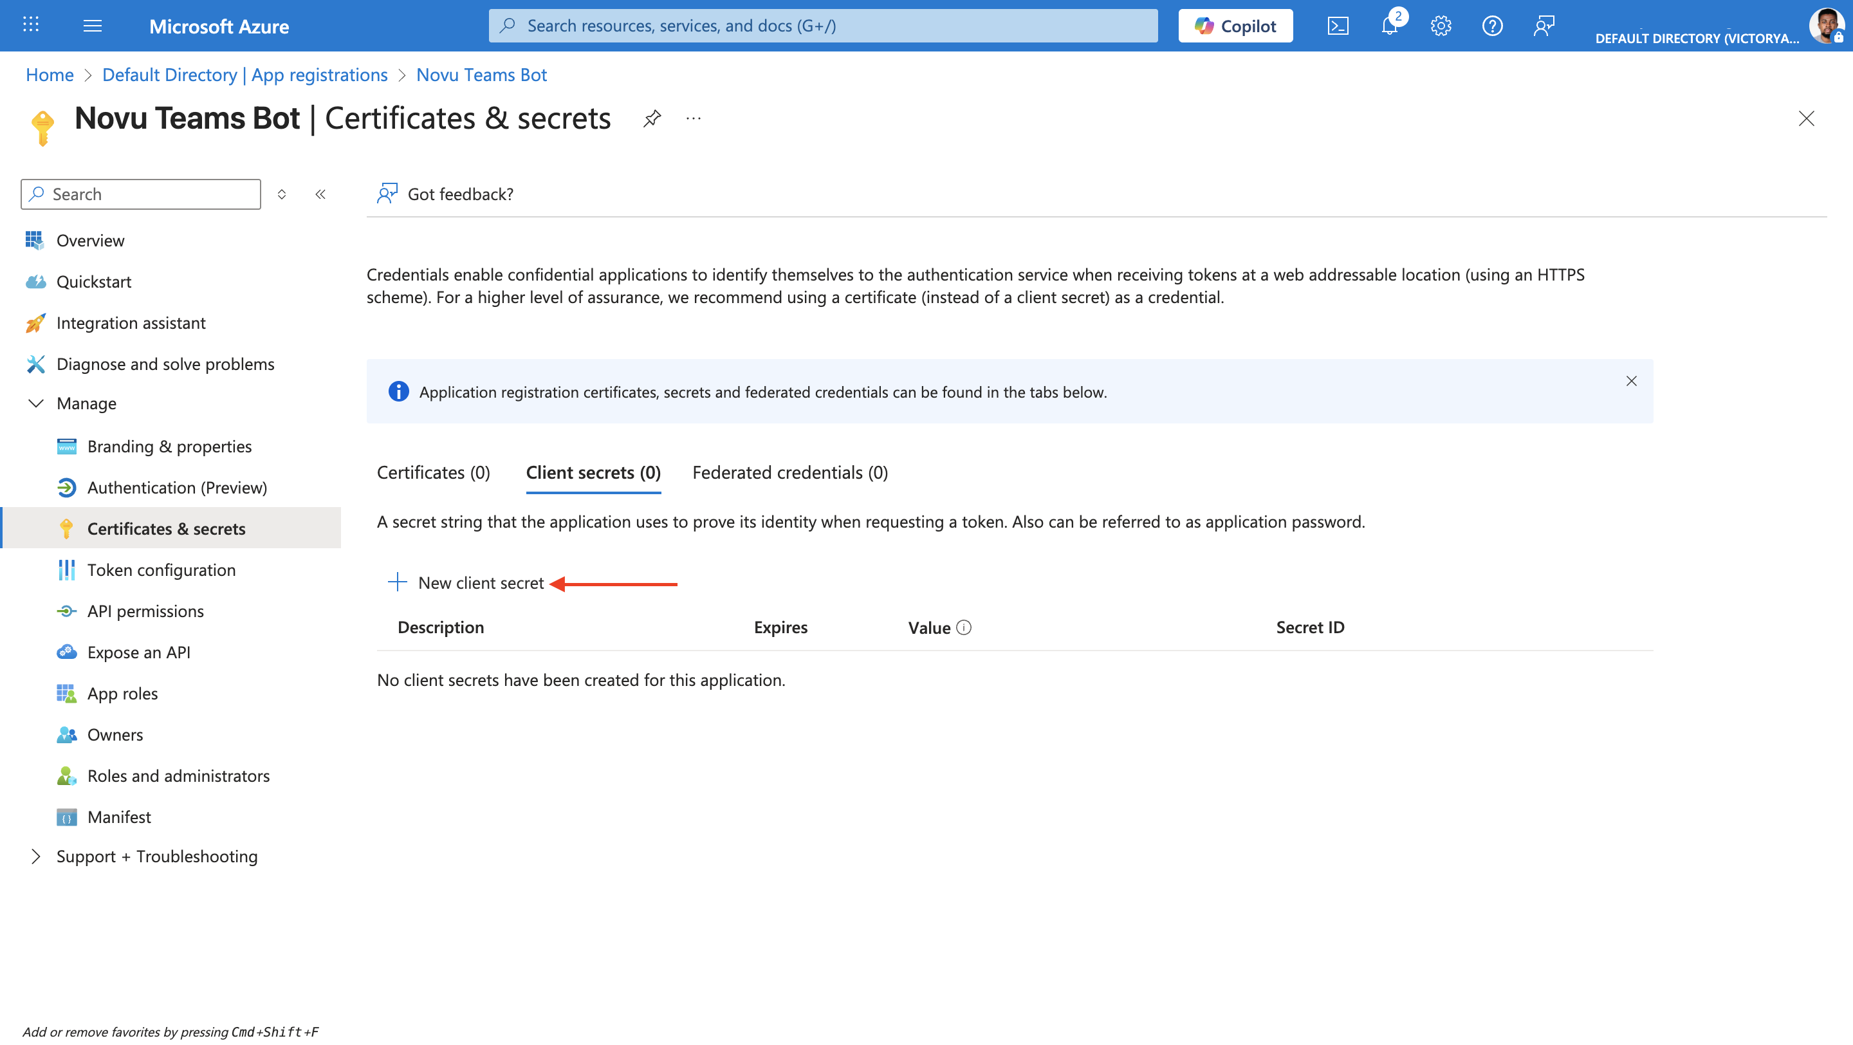Click the help question mark icon
The image size is (1853, 1045).
click(1492, 26)
